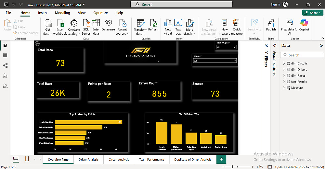The height and width of the screenshot is (169, 325).
Task: Open Duplicate of Driver Analysis page
Action: click(193, 160)
